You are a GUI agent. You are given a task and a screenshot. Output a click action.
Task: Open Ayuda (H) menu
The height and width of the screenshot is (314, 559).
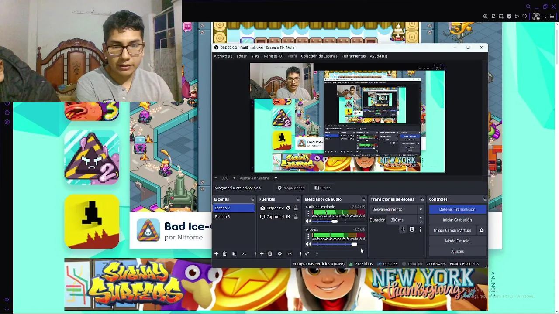[378, 56]
